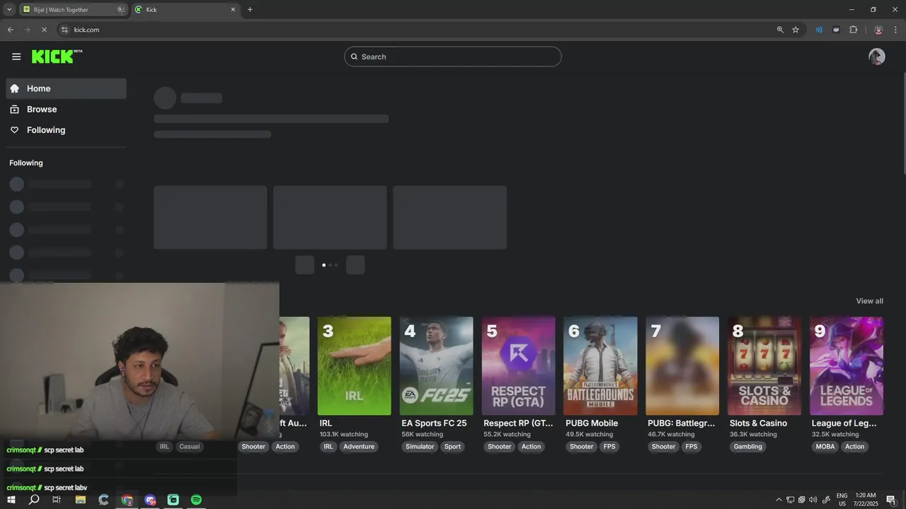Select the Kick browser tab
Image resolution: width=906 pixels, height=509 pixels.
tap(185, 9)
